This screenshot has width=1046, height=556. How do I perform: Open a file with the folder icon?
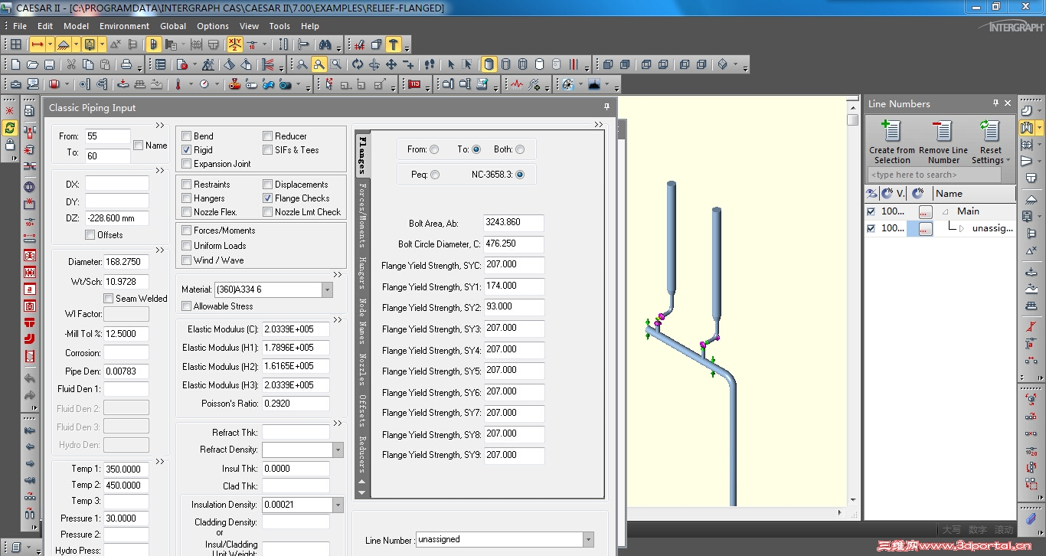pyautogui.click(x=32, y=64)
